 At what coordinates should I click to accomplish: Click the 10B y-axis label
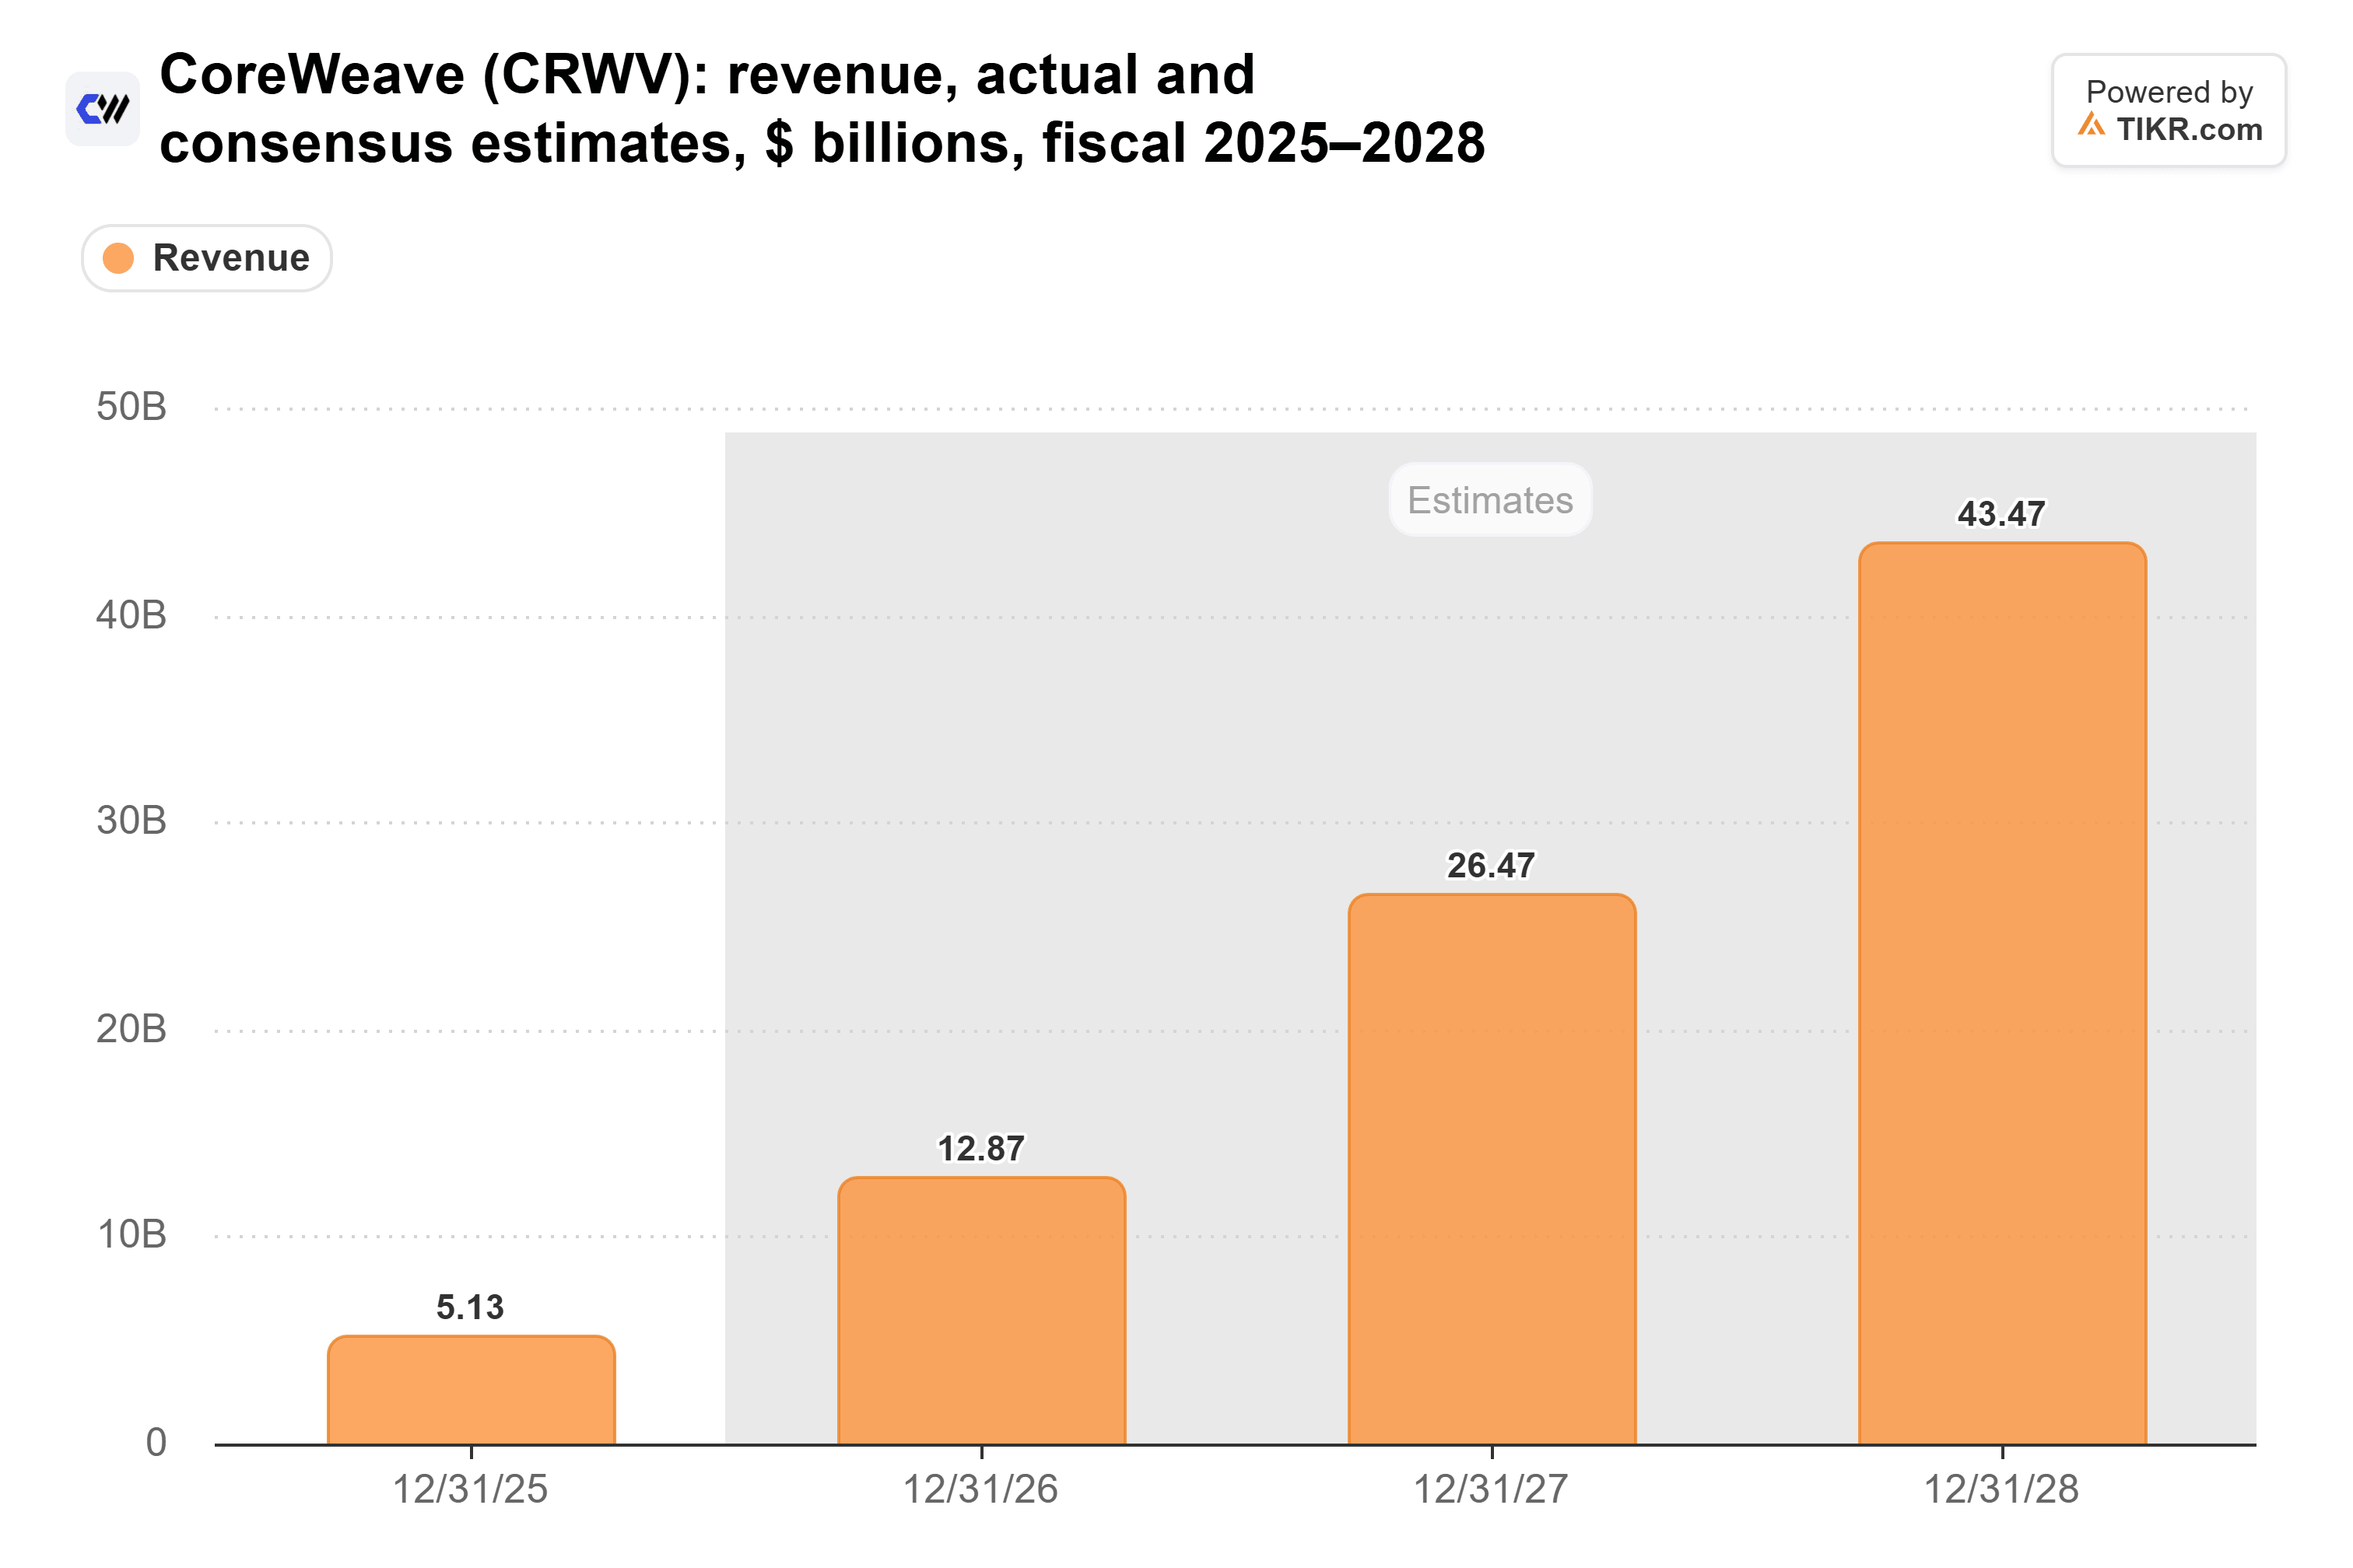pyautogui.click(x=131, y=1235)
